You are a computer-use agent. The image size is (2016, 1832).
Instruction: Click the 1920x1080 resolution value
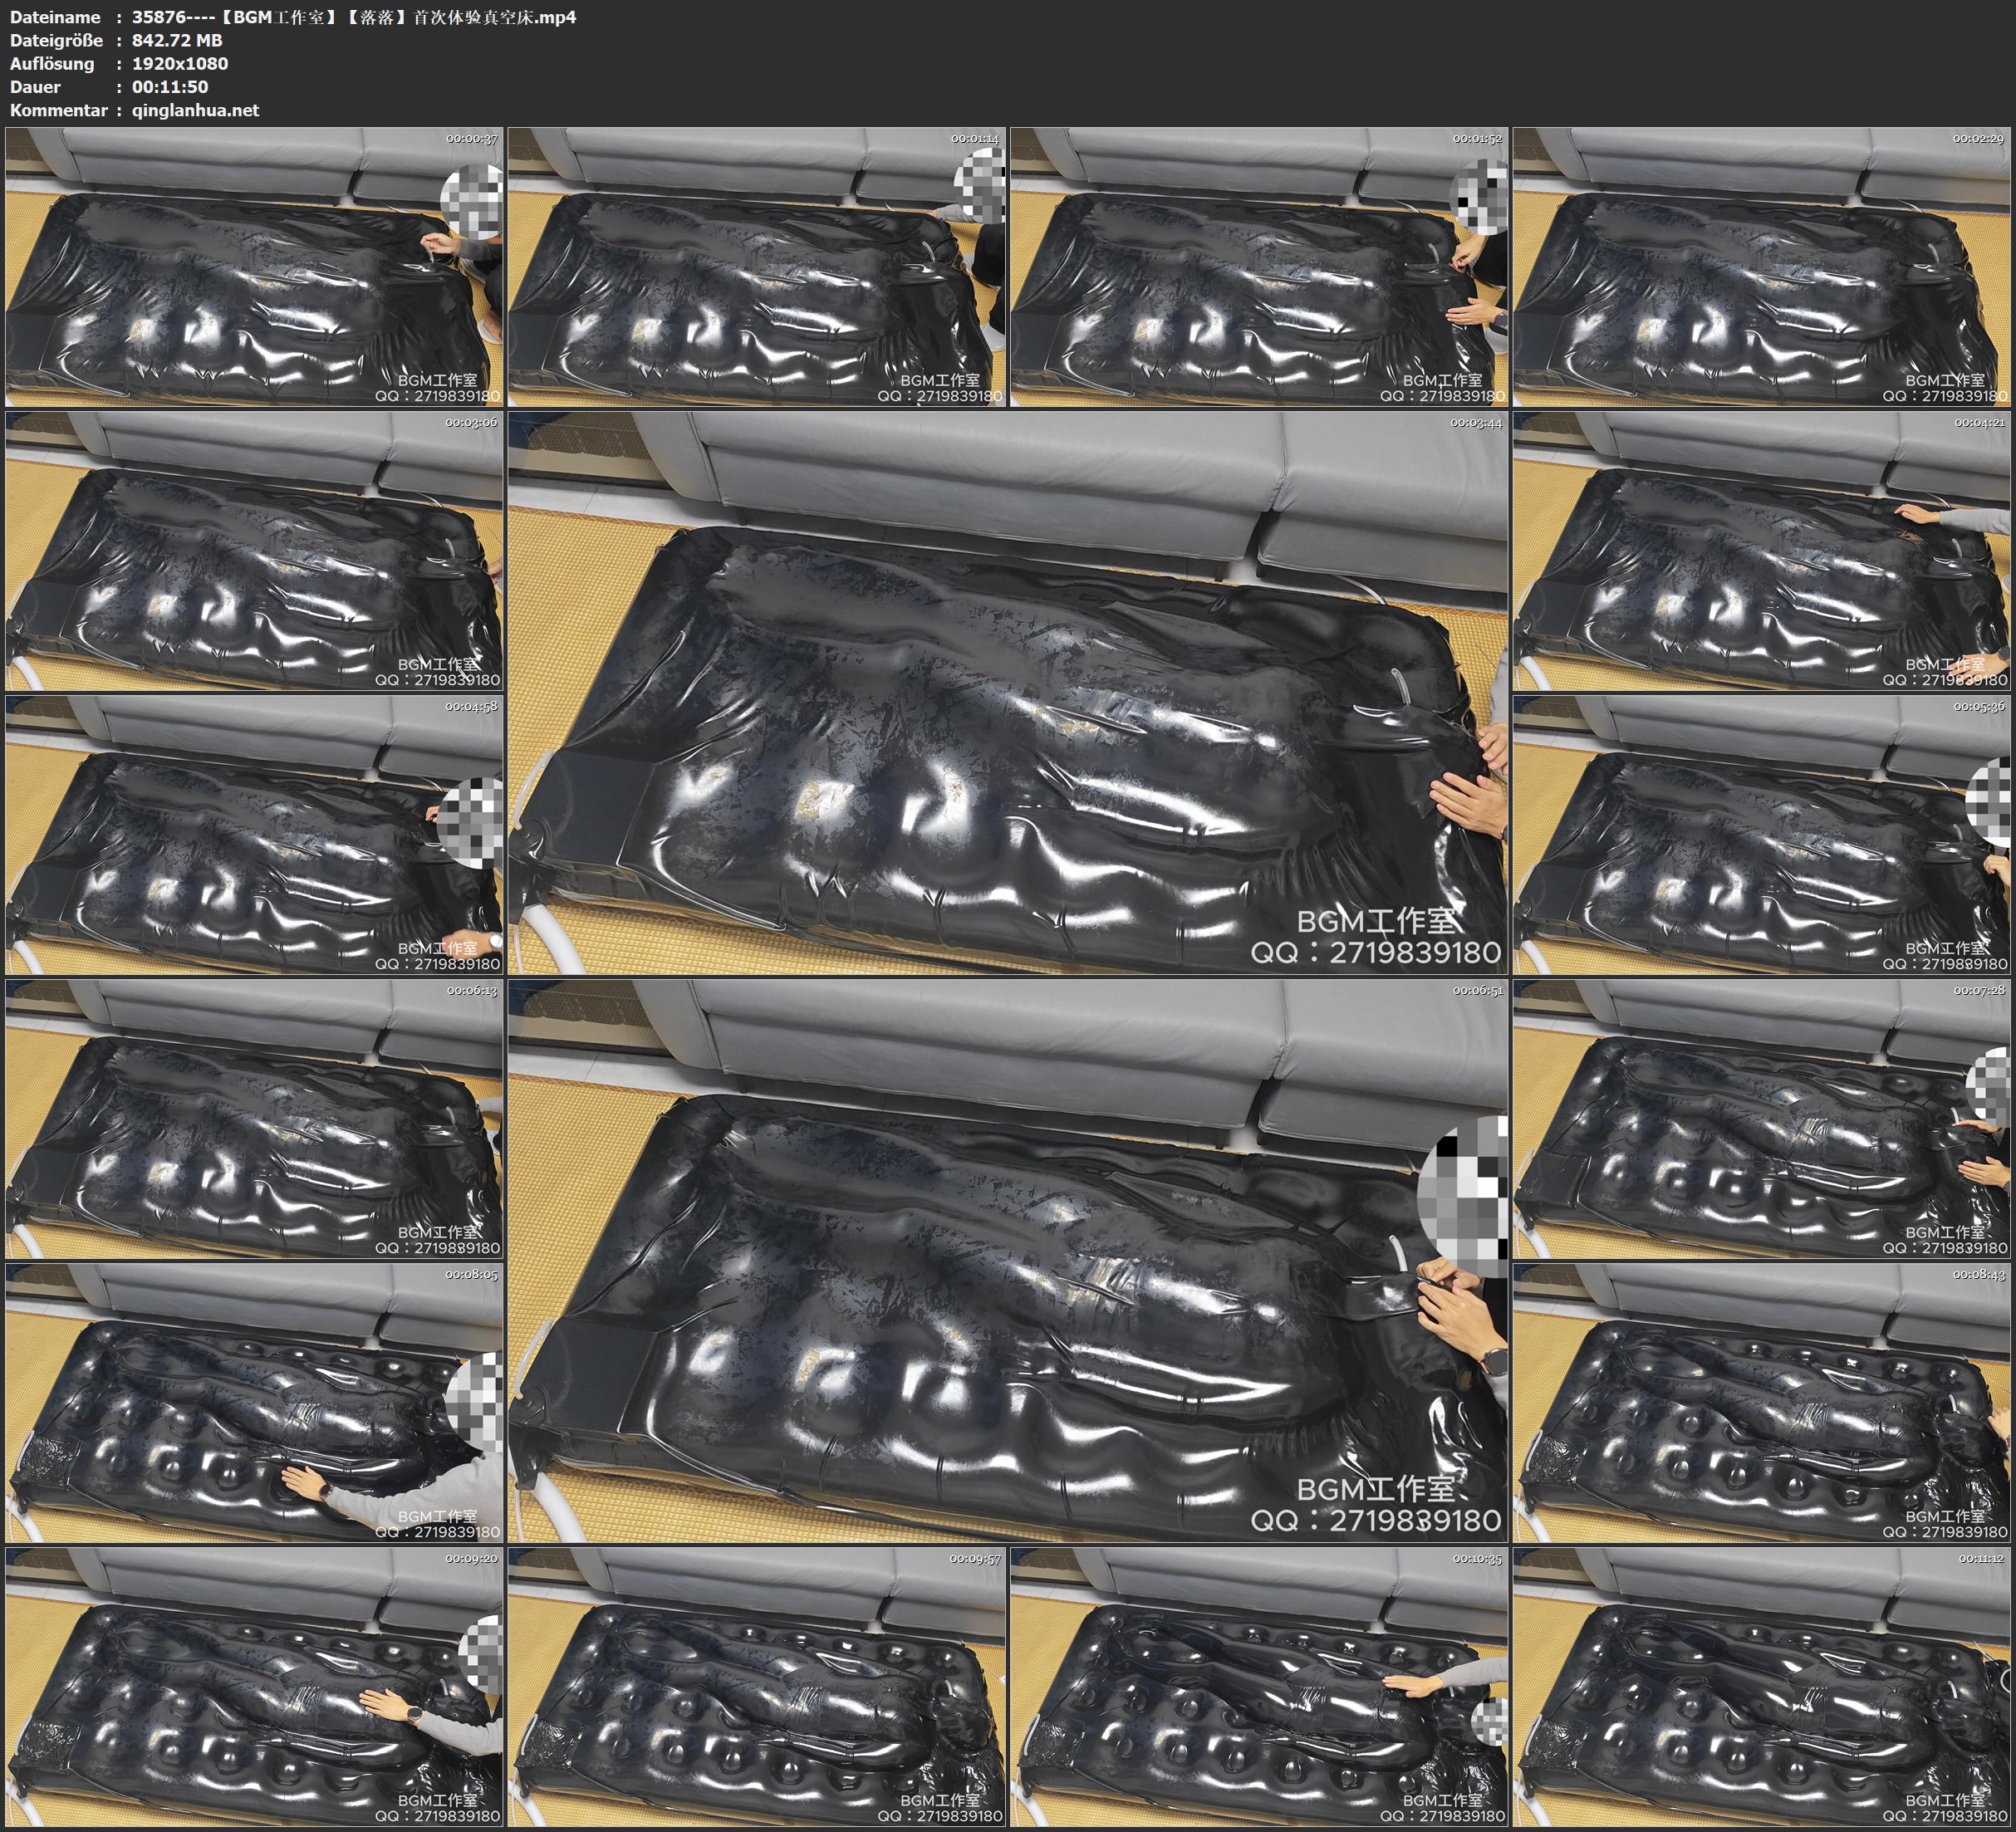click(180, 63)
